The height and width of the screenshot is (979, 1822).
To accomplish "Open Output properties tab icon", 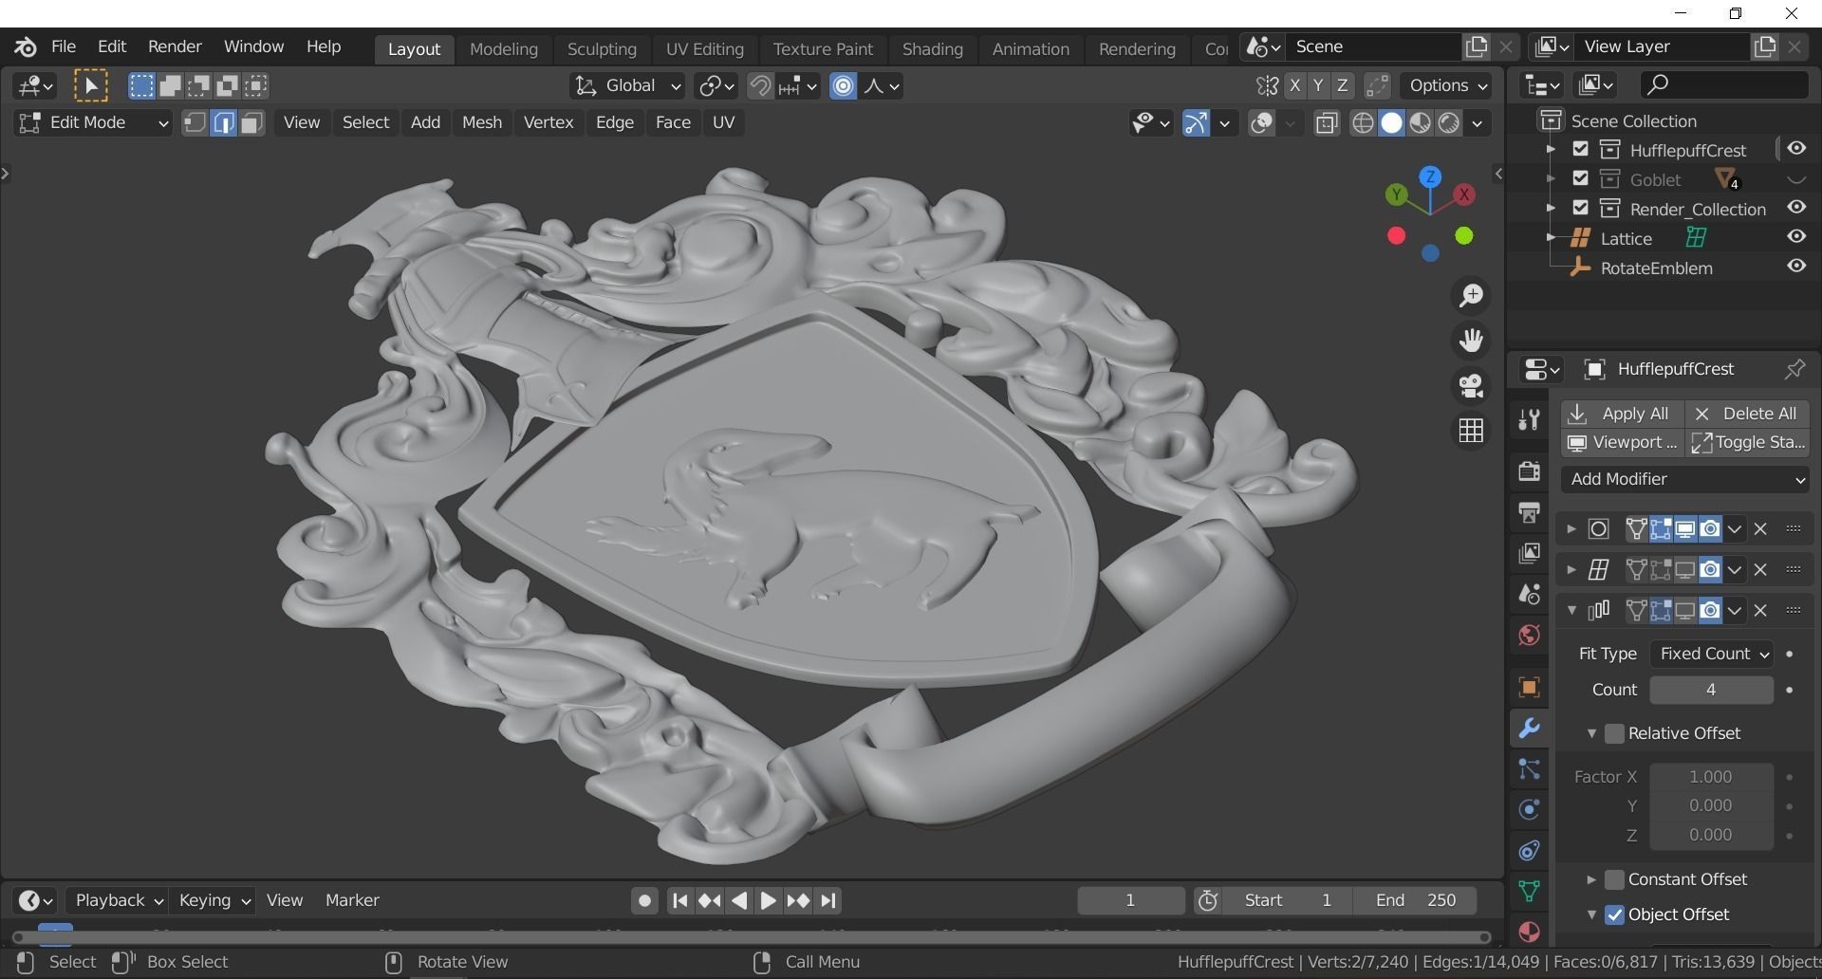I will 1529,512.
